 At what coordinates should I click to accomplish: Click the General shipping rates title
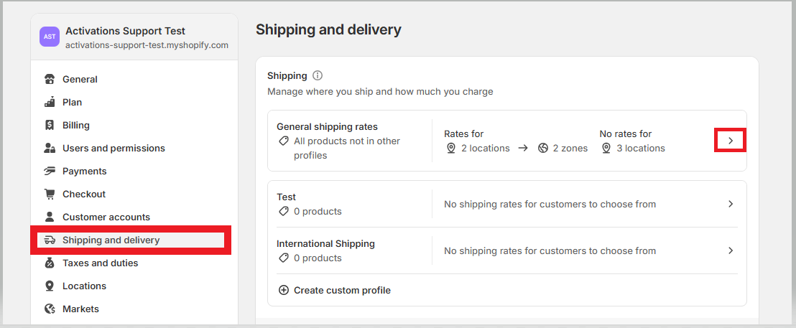coord(327,127)
